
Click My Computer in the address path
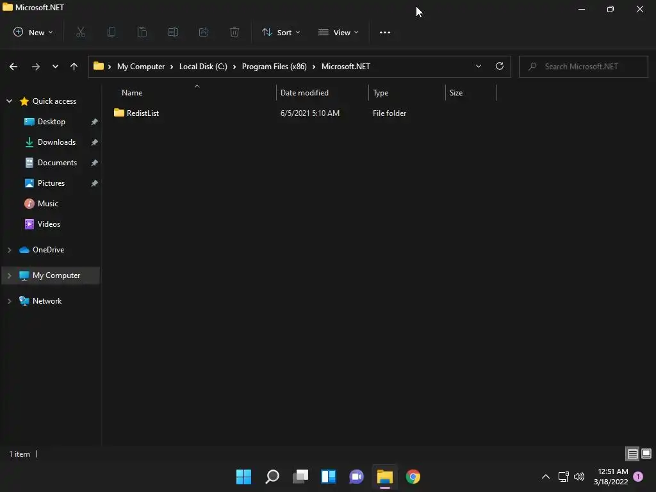click(141, 67)
